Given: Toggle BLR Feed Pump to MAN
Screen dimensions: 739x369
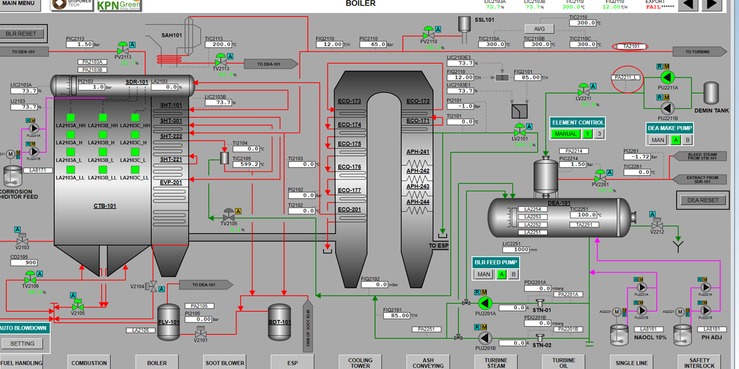Looking at the screenshot, I should [483, 274].
